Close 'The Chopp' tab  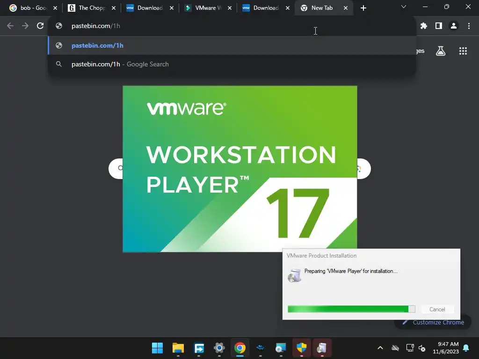click(114, 8)
